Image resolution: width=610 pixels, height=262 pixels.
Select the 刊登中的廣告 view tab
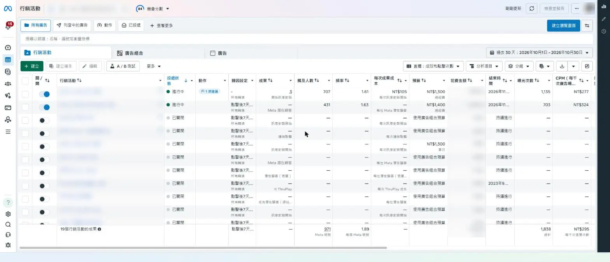click(72, 25)
